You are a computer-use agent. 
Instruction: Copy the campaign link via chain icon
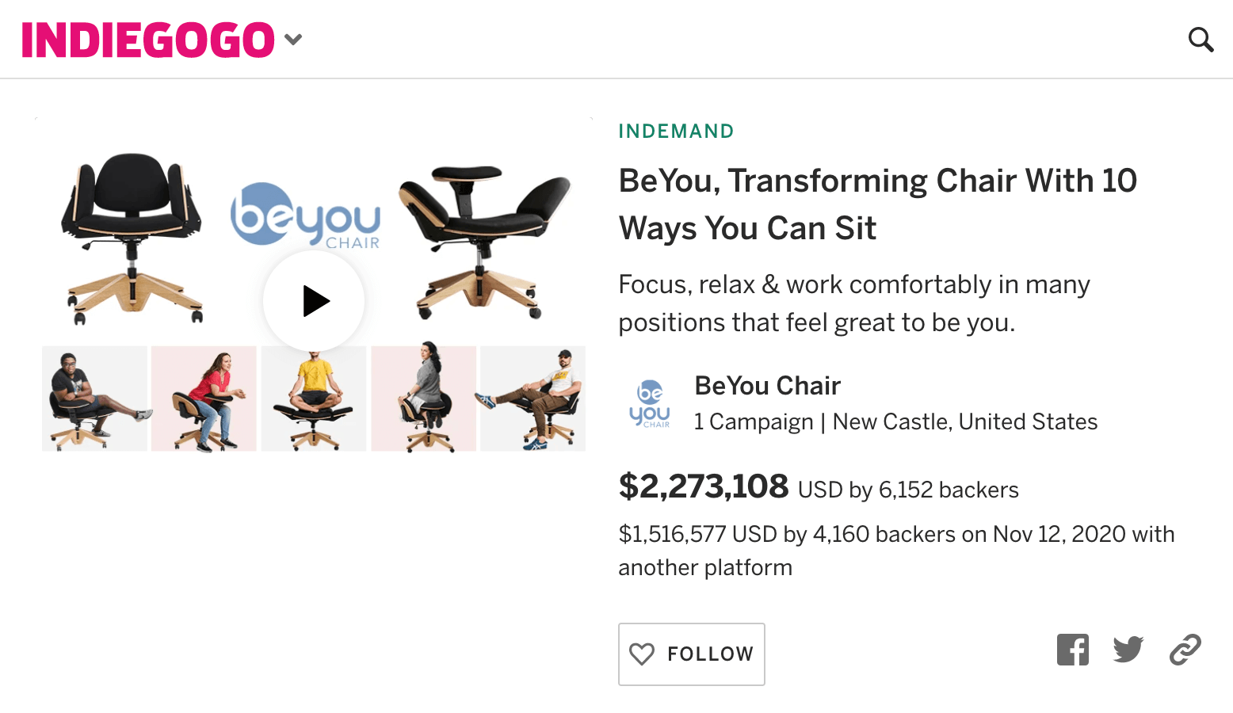1185,650
